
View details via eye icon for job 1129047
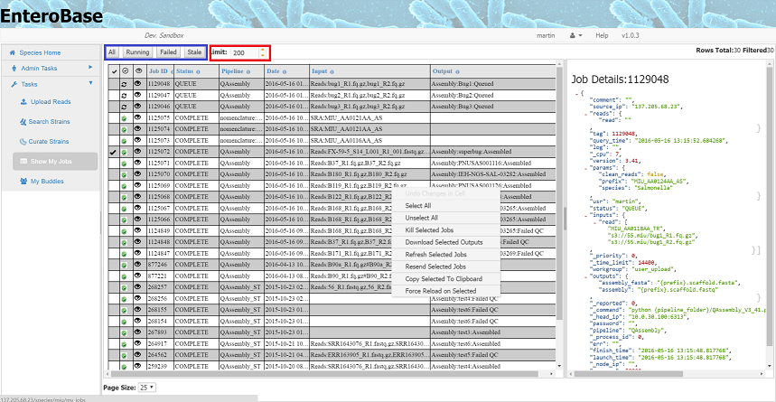pyautogui.click(x=138, y=95)
